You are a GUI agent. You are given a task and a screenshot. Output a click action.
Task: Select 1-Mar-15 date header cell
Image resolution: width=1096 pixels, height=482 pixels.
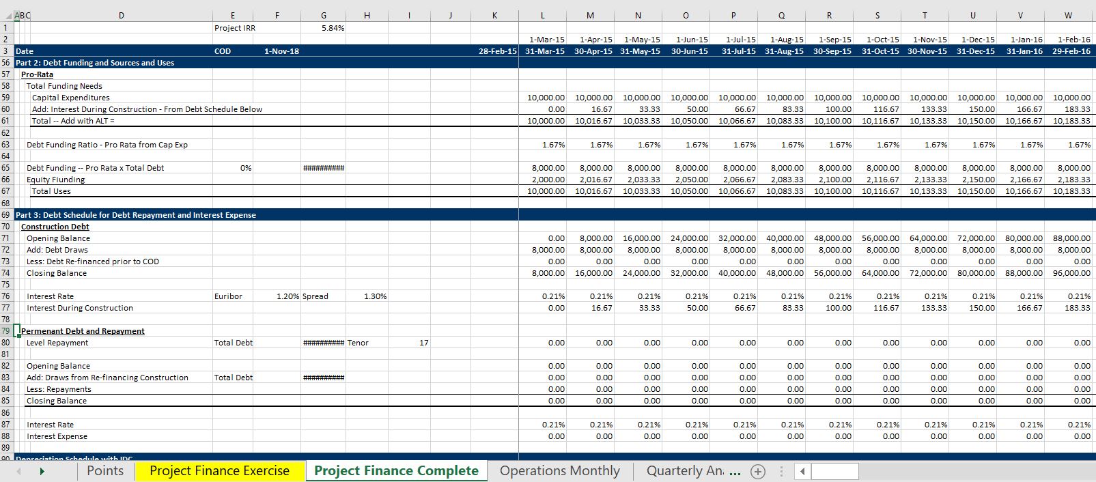point(547,40)
